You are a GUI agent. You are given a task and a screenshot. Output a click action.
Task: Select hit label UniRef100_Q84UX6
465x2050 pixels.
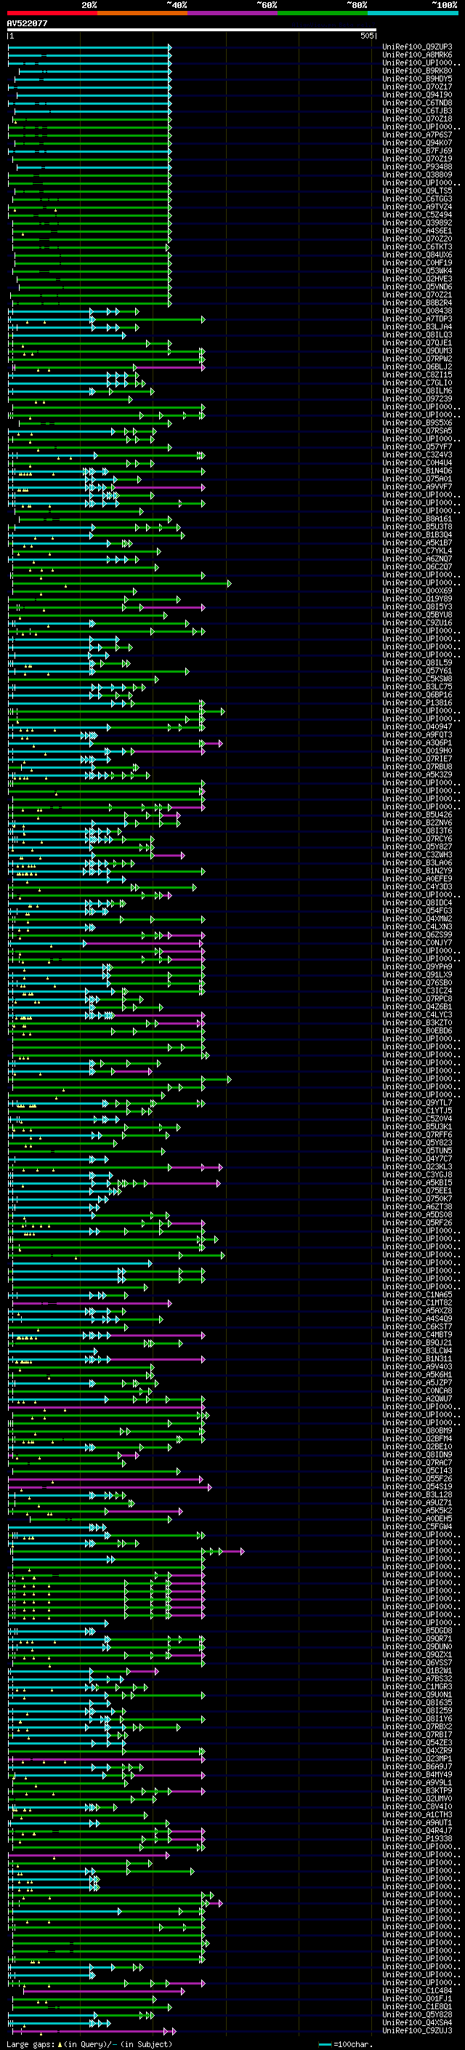pos(417,255)
